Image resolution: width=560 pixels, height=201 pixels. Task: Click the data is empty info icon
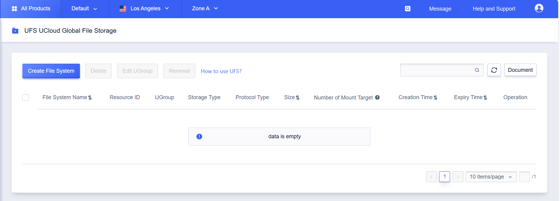pos(199,136)
